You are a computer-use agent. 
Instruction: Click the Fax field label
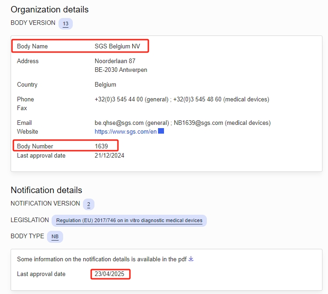(x=22, y=108)
